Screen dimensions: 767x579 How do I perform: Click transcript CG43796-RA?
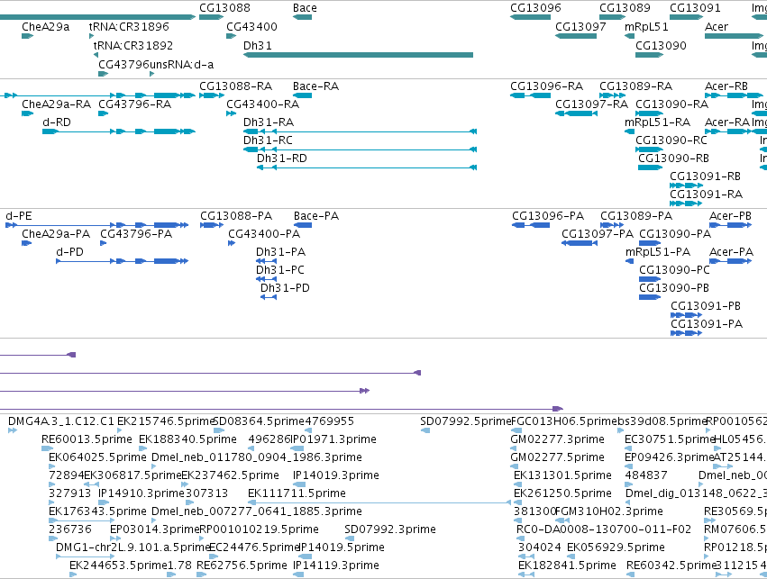[135, 104]
